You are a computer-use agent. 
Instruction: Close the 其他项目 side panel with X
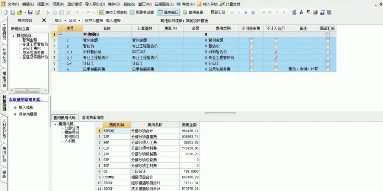pos(44,21)
